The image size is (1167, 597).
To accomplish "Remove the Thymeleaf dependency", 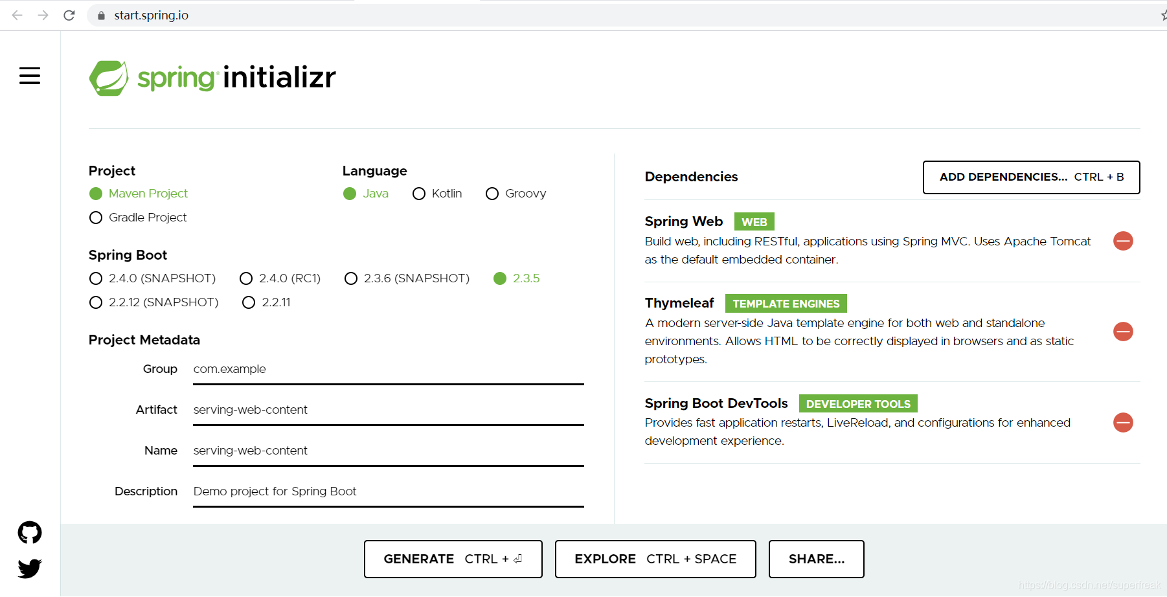I will pos(1123,332).
